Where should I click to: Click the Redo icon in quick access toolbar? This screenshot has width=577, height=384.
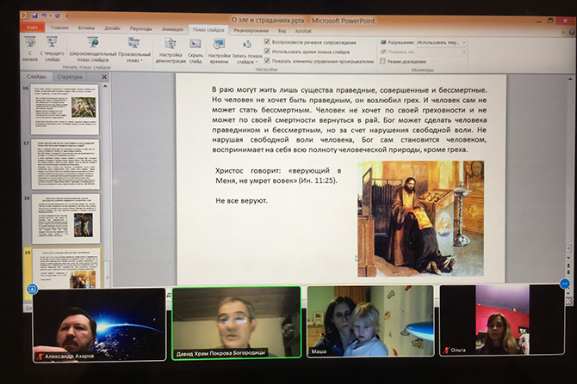tap(58, 15)
